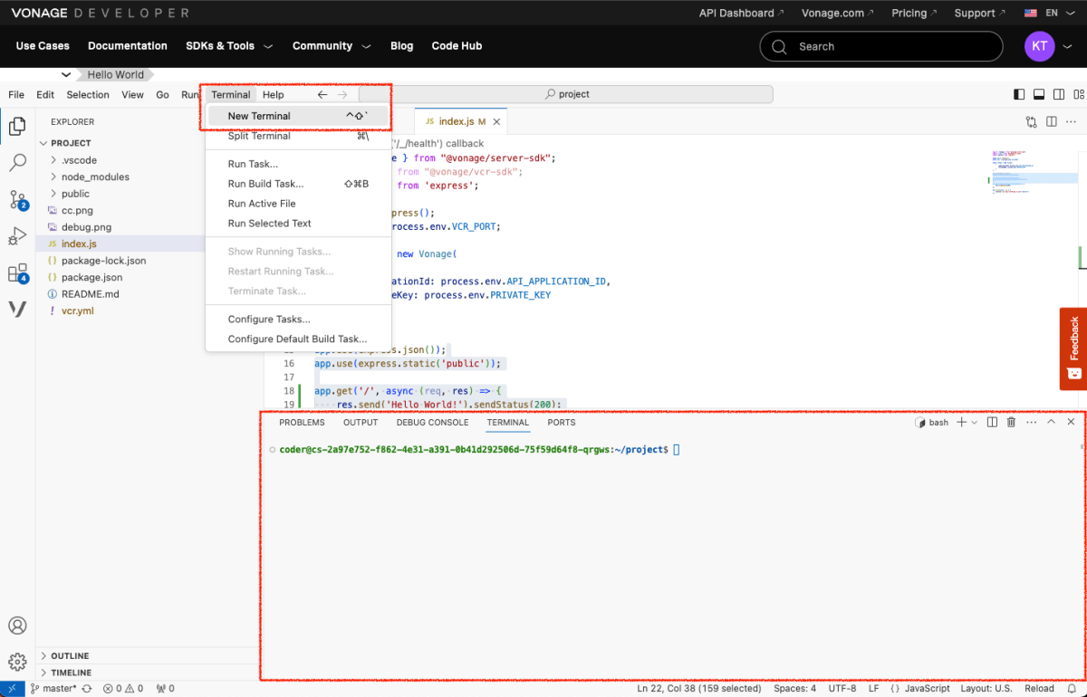
Task: Choose Run Active File menu item
Action: (298, 204)
